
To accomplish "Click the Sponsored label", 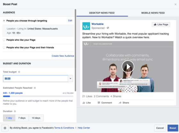I will tap(98, 28).
